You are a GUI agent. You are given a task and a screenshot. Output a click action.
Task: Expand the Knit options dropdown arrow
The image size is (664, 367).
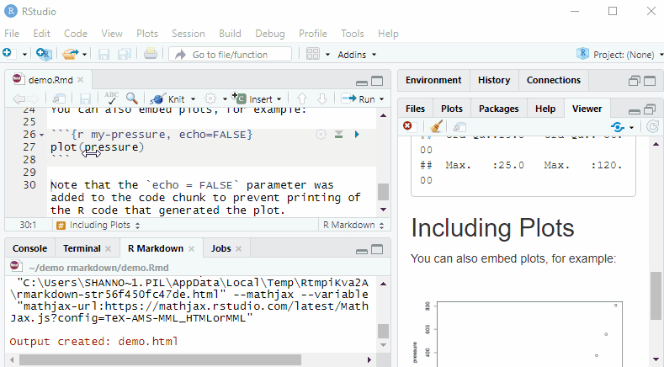pos(193,99)
